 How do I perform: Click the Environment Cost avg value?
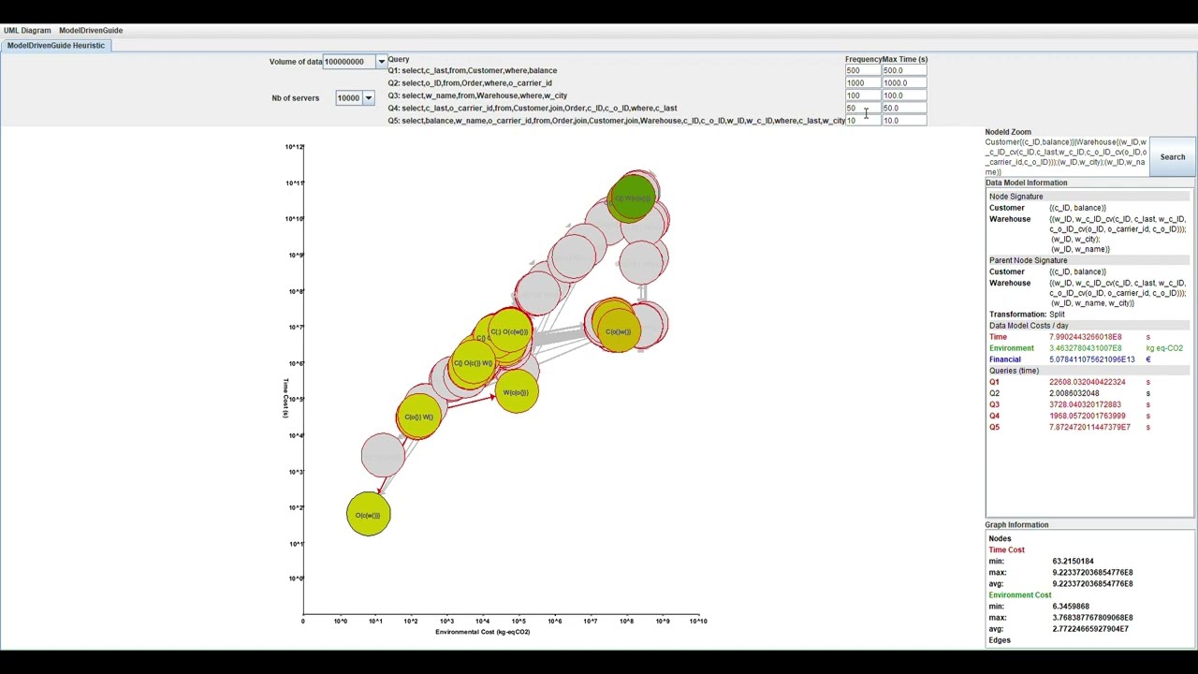click(1090, 629)
